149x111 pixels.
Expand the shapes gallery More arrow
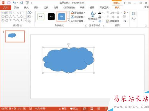(25, 20)
